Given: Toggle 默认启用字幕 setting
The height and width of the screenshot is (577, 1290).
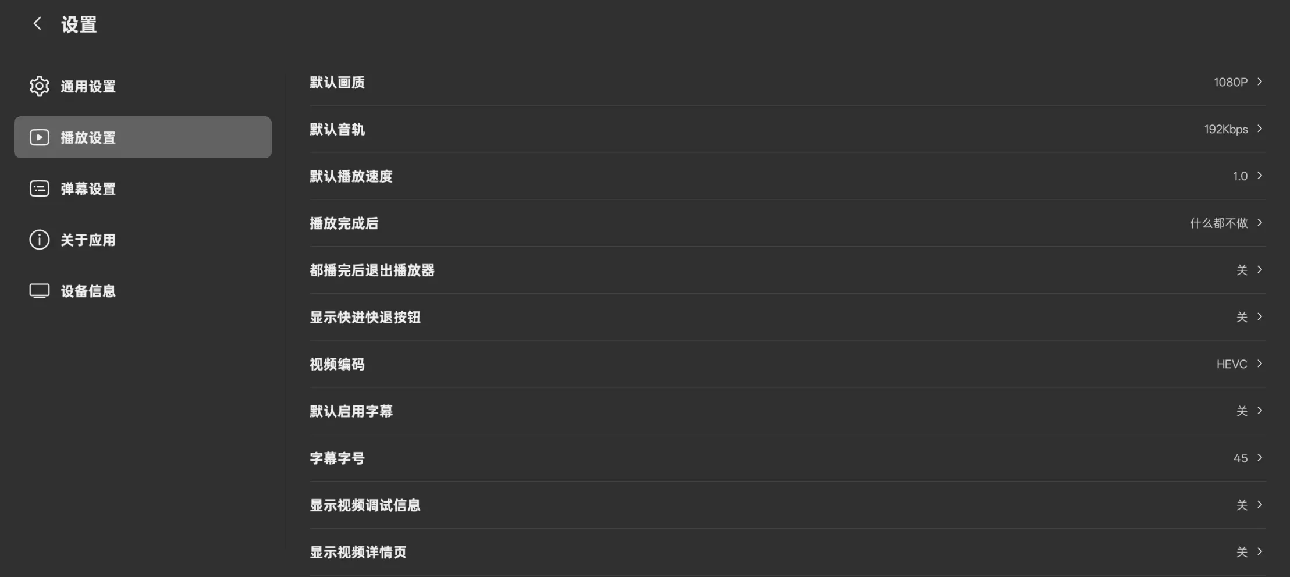Looking at the screenshot, I should 787,411.
